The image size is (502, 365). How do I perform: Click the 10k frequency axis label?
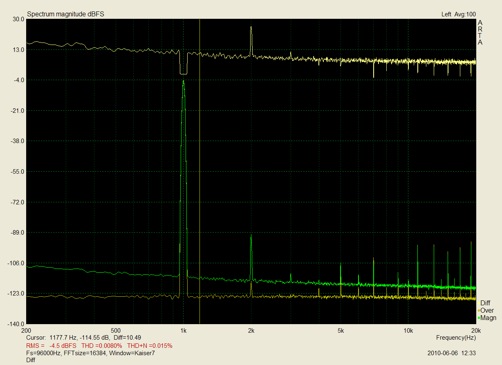point(408,330)
